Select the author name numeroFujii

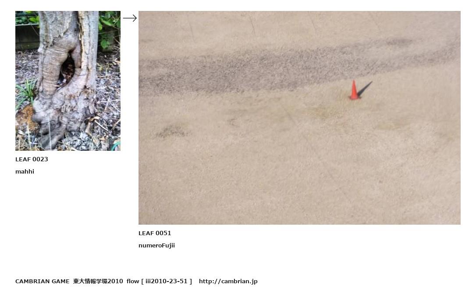point(156,245)
